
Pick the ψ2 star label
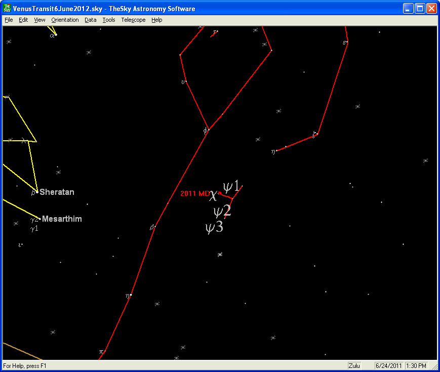(222, 211)
